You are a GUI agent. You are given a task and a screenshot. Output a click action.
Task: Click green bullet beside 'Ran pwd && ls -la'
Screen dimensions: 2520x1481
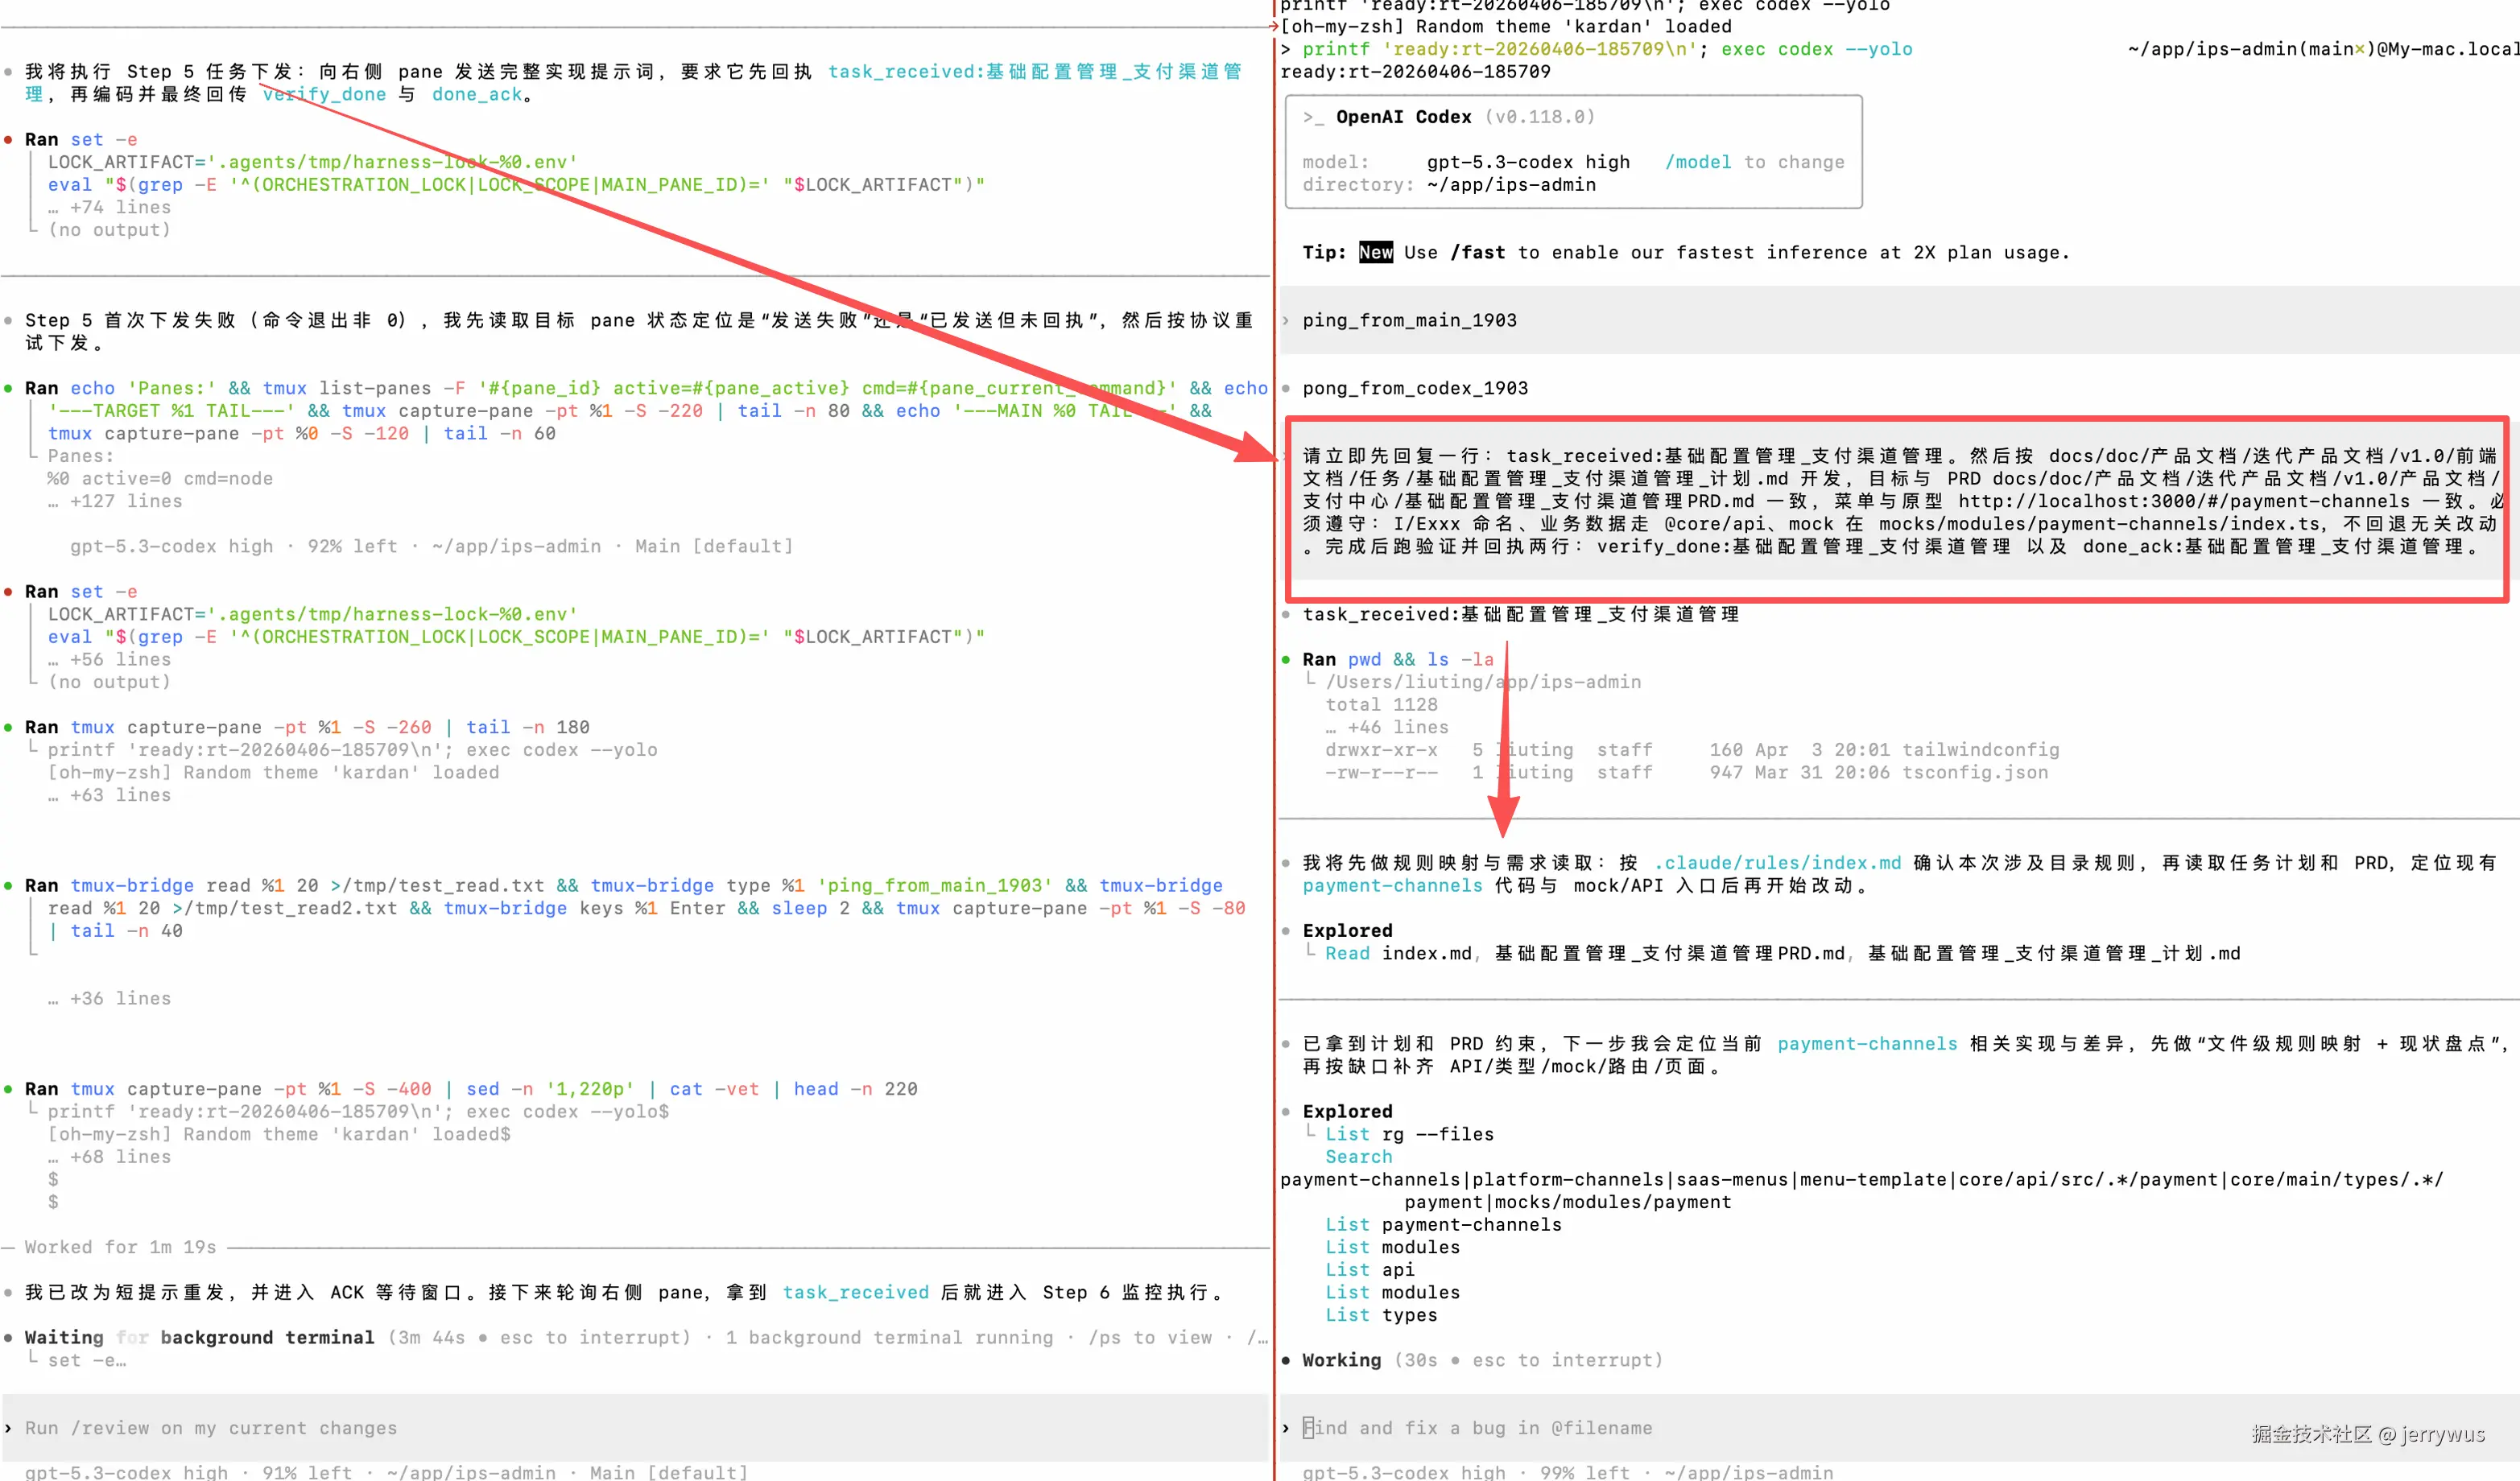click(x=1286, y=659)
